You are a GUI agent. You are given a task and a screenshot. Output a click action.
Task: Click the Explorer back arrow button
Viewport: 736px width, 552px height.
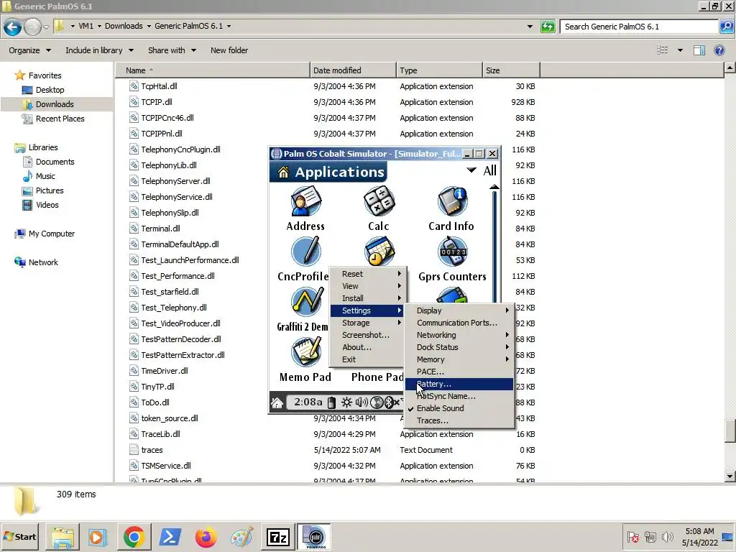tap(13, 27)
